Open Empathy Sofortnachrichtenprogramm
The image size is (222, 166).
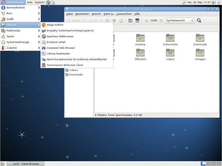click(77, 31)
